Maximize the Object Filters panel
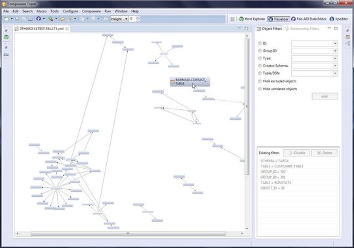The image size is (354, 248). tap(336, 28)
